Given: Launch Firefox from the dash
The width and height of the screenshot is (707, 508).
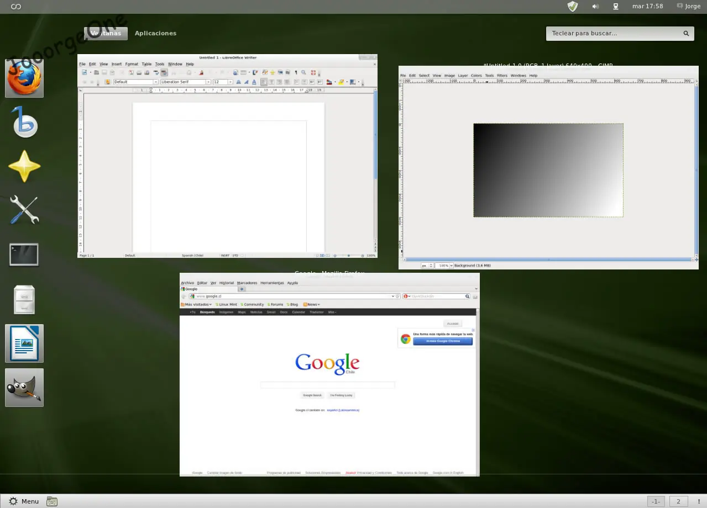Looking at the screenshot, I should coord(24,78).
